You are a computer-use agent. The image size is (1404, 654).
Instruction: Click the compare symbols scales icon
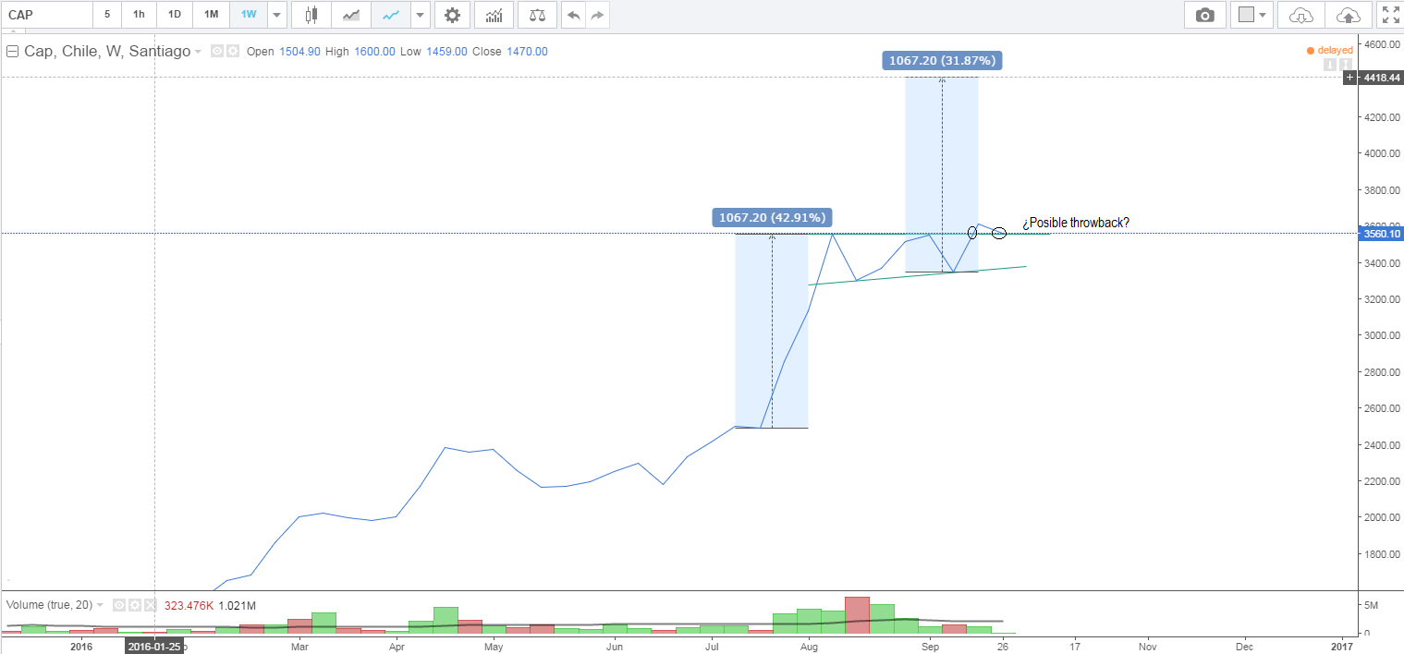click(x=537, y=15)
